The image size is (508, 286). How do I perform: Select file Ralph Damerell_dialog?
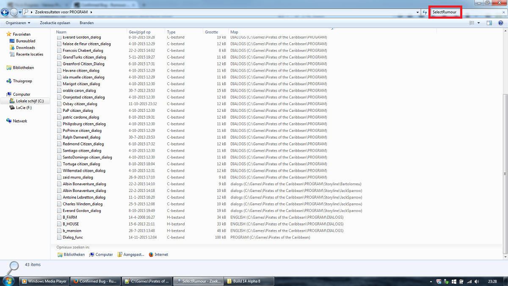coord(82,137)
